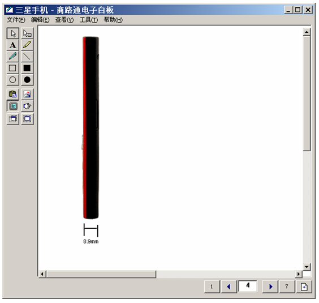This screenshot has height=303, width=319.
Task: Go to the previous page arrow
Action: coord(229,287)
